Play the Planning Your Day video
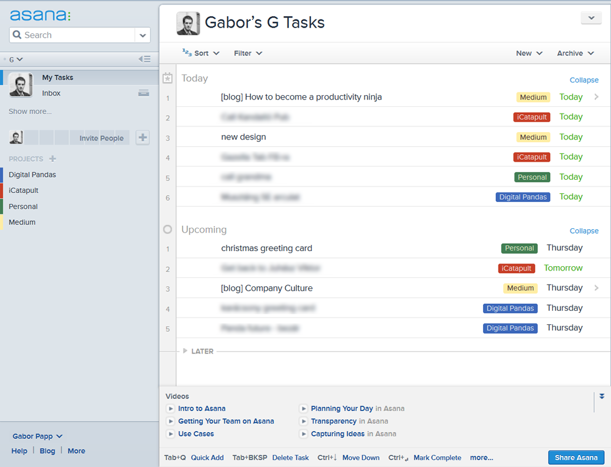The width and height of the screenshot is (611, 467). click(303, 409)
